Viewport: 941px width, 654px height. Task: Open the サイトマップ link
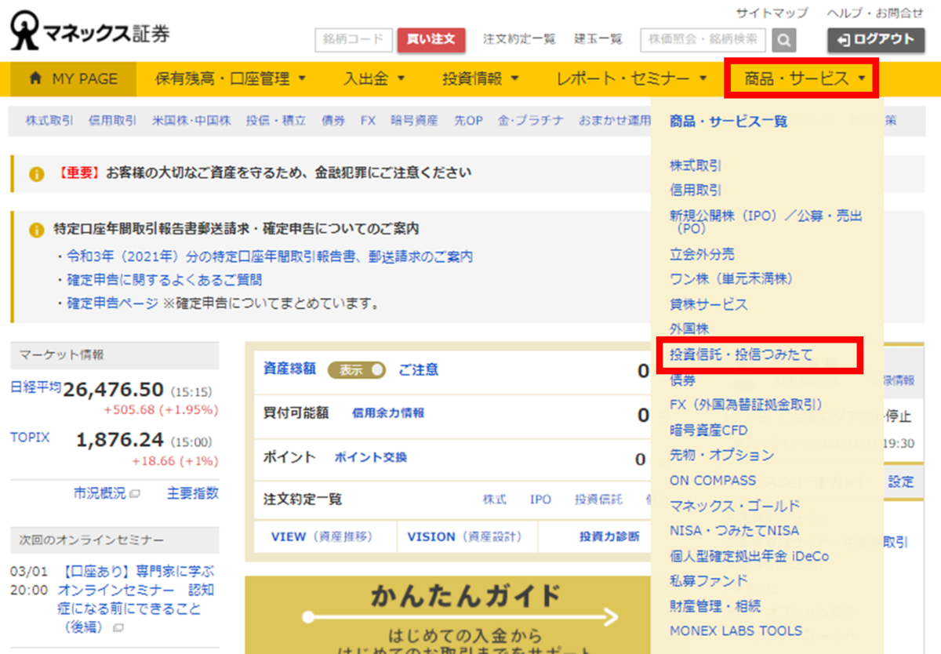tap(772, 13)
